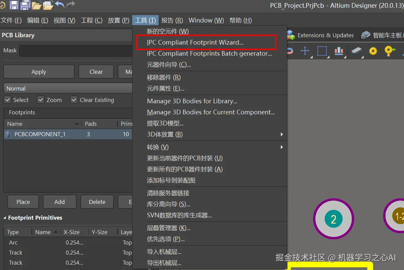
Task: Toggle the Clear Existing checkbox
Action: tap(74, 100)
